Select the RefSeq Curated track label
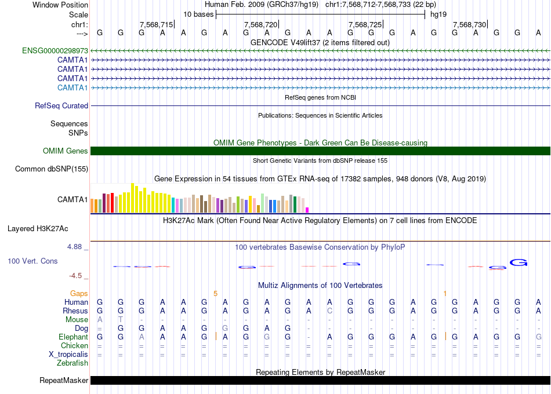Screen dimensions: 551x394 click(x=61, y=106)
